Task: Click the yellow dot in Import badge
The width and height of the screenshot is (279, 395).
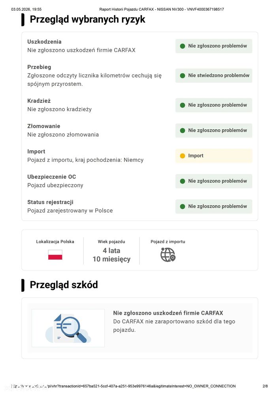Action: 183,156
